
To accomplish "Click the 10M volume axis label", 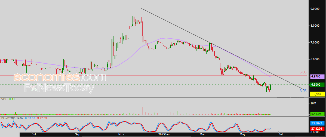I will [x=313, y=103].
